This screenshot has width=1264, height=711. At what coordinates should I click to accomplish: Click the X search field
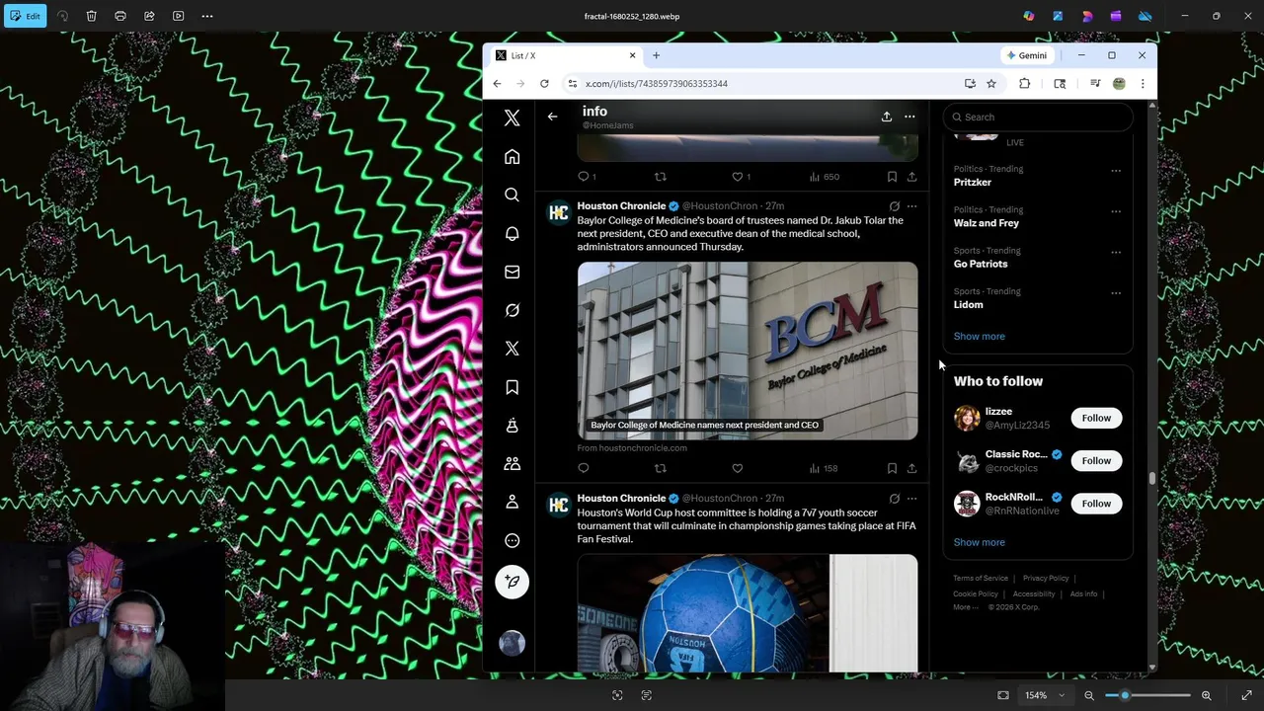coord(1037,117)
